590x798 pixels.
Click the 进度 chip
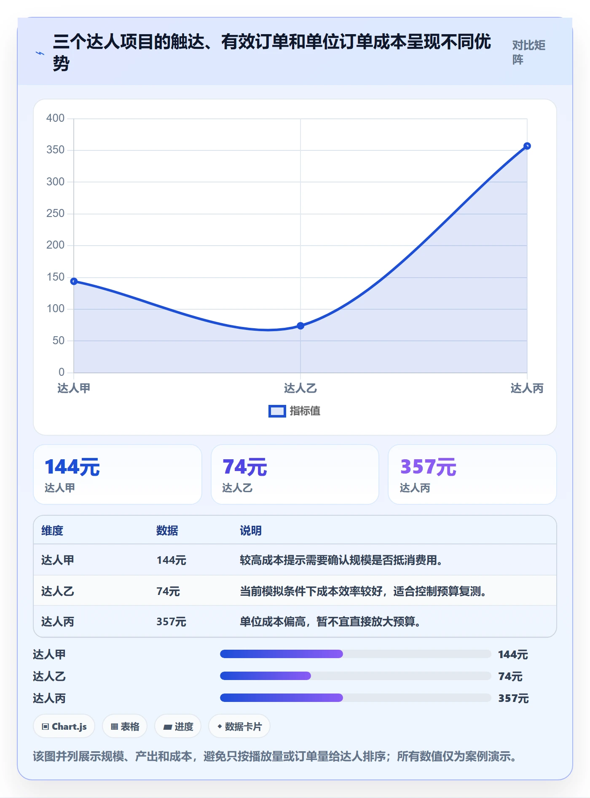point(178,726)
